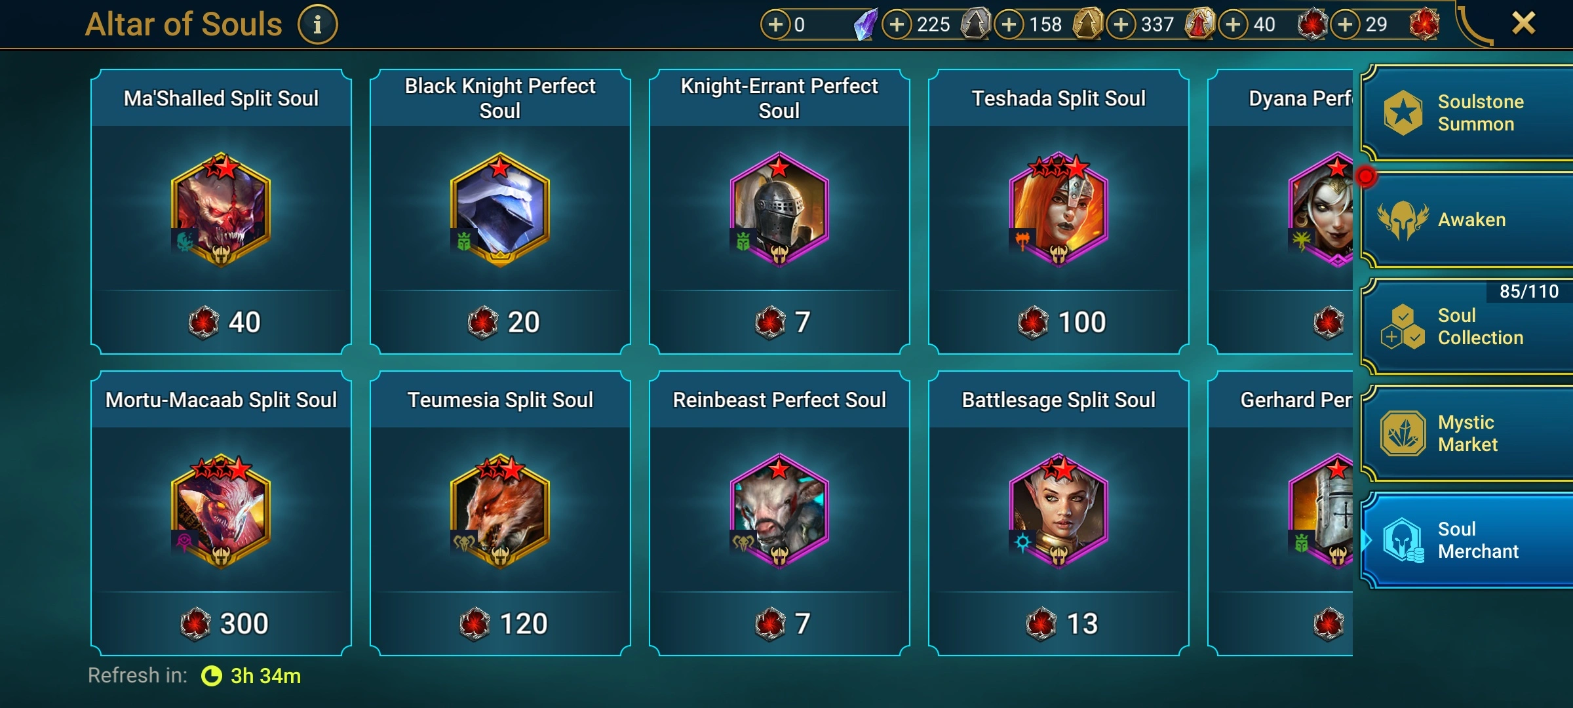Image resolution: width=1573 pixels, height=708 pixels.
Task: Switch to the Awaken tab
Action: (1467, 220)
